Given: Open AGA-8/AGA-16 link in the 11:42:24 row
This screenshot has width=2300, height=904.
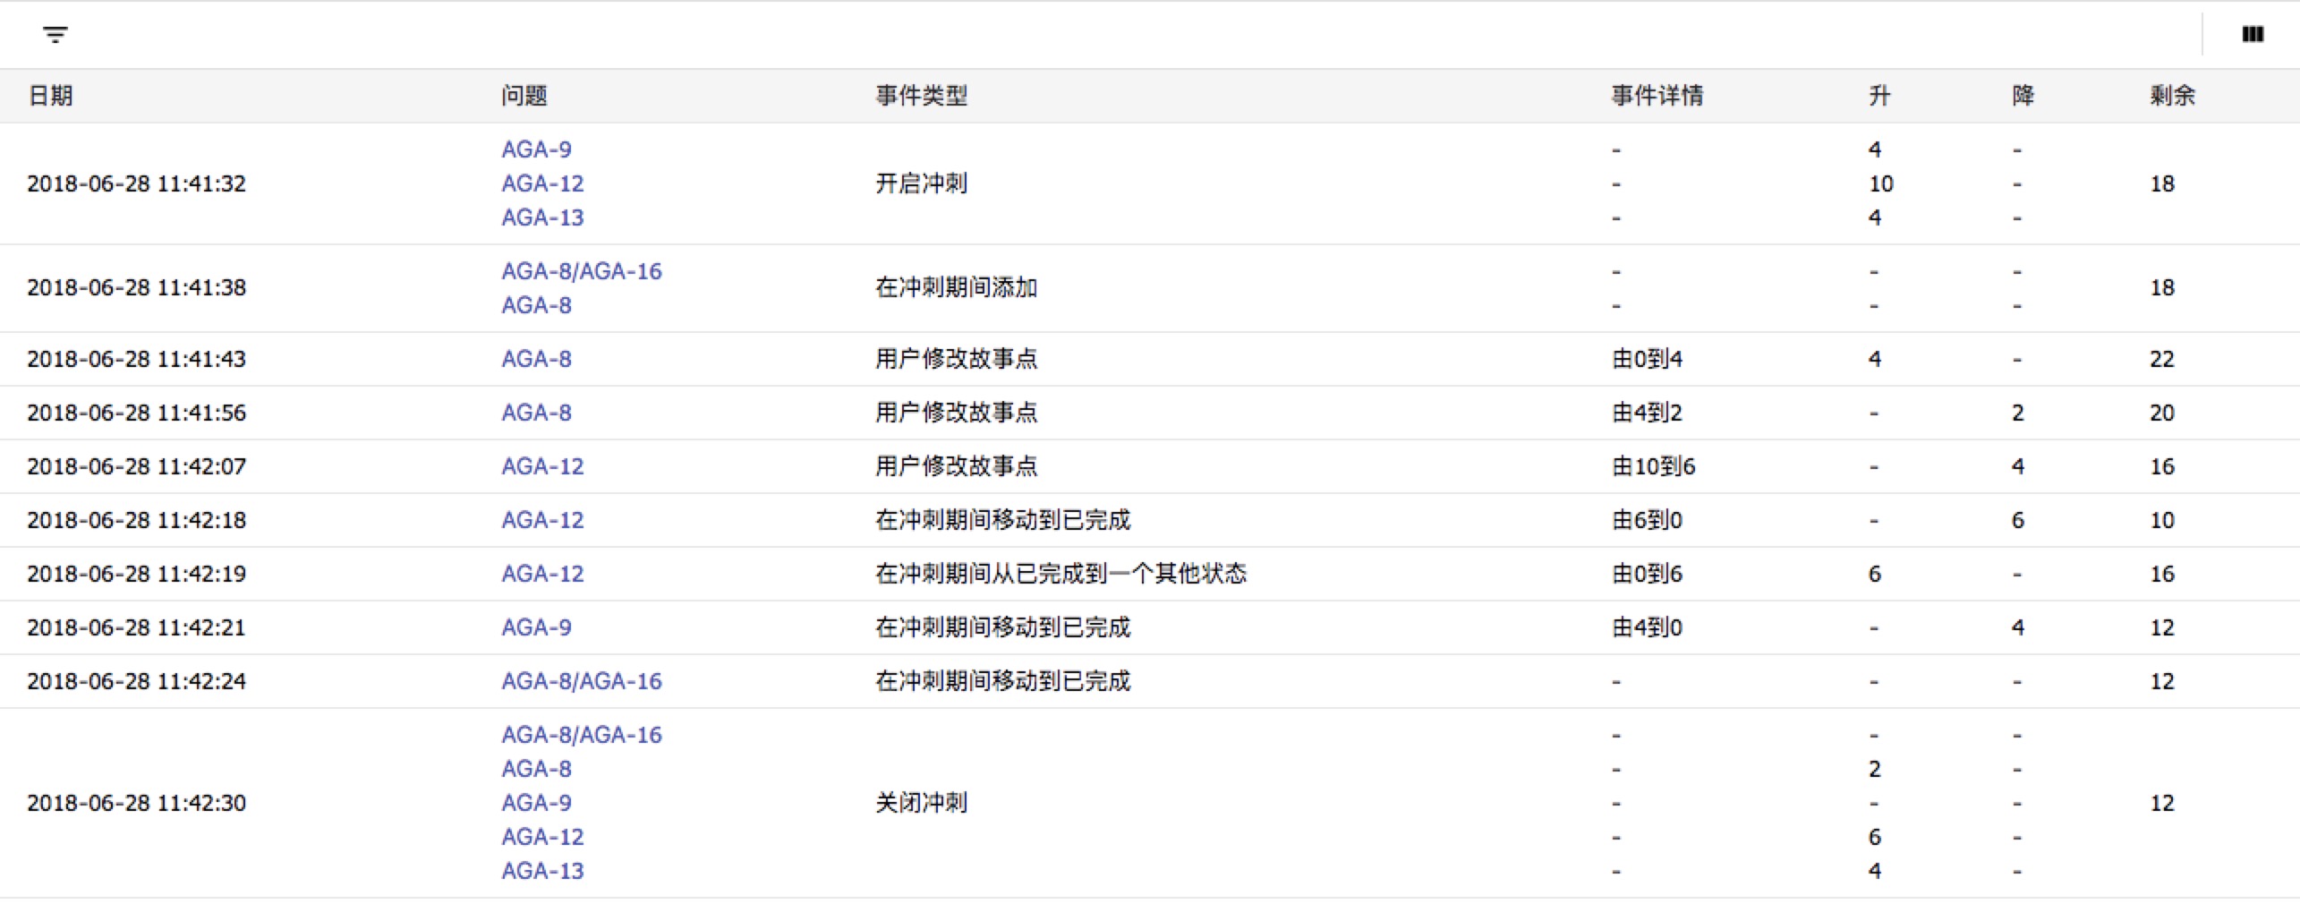Looking at the screenshot, I should 582,681.
